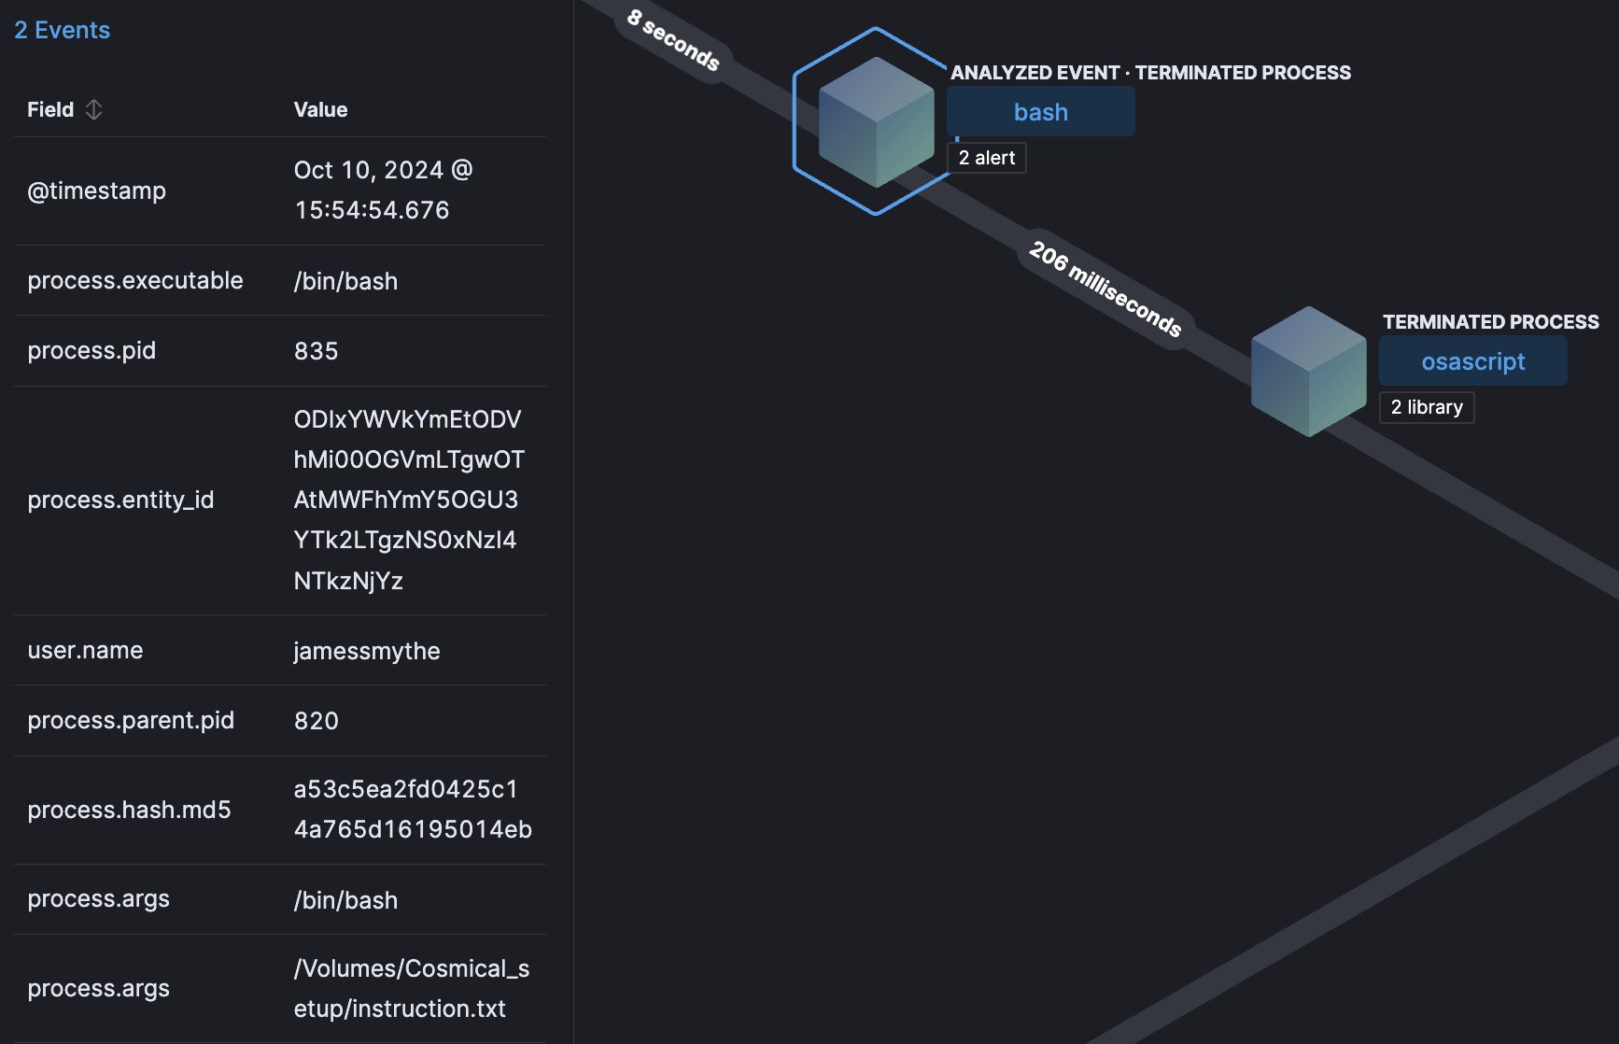Click the Field column header text

pos(50,109)
